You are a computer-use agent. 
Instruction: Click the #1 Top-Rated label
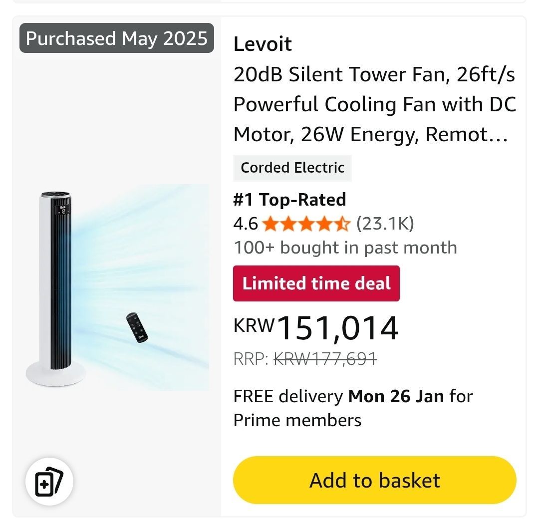tap(289, 200)
